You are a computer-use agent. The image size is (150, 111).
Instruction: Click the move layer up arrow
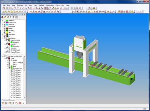[x=11, y=17]
